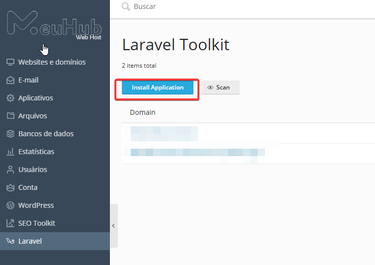375x265 pixels.
Task: Click the Bancos de dados stack icon
Action: point(10,134)
